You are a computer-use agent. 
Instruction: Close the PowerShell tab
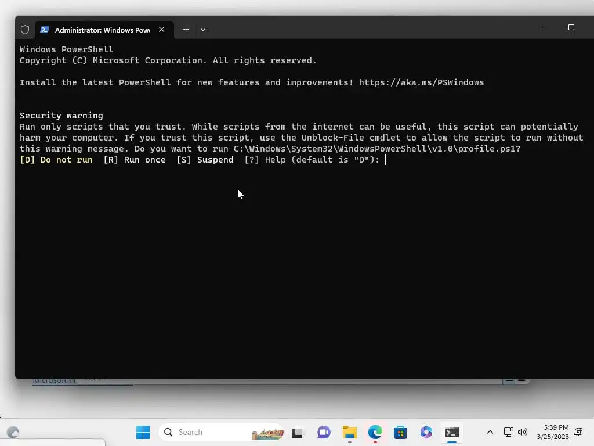point(162,30)
